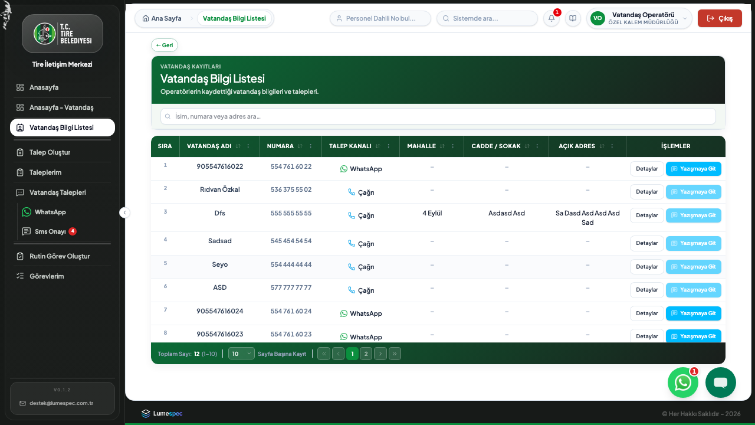Go to the previous page arrow
This screenshot has height=425, width=755.
click(338, 354)
